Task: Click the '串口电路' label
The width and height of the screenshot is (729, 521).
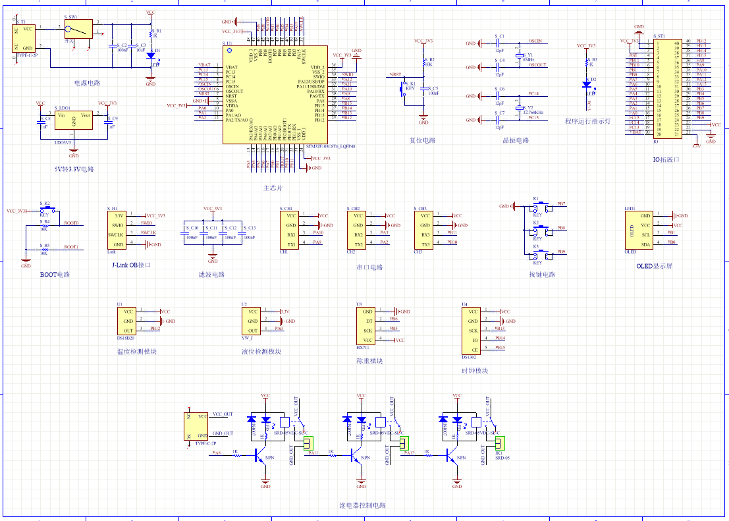Action: coord(369,267)
